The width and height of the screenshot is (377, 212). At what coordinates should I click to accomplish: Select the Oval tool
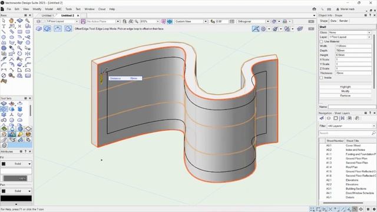pos(12,37)
